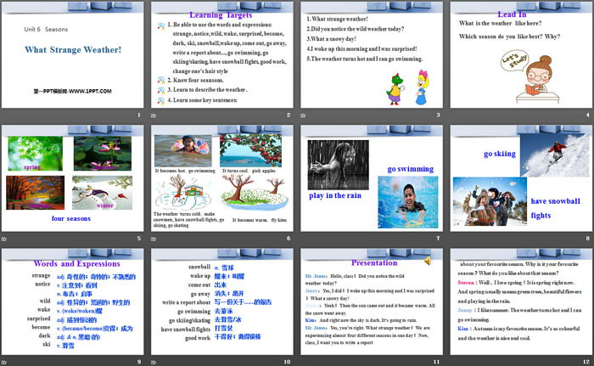Click the first bullet icon in Learning Targets
This screenshot has width=594, height=366.
coord(161,25)
